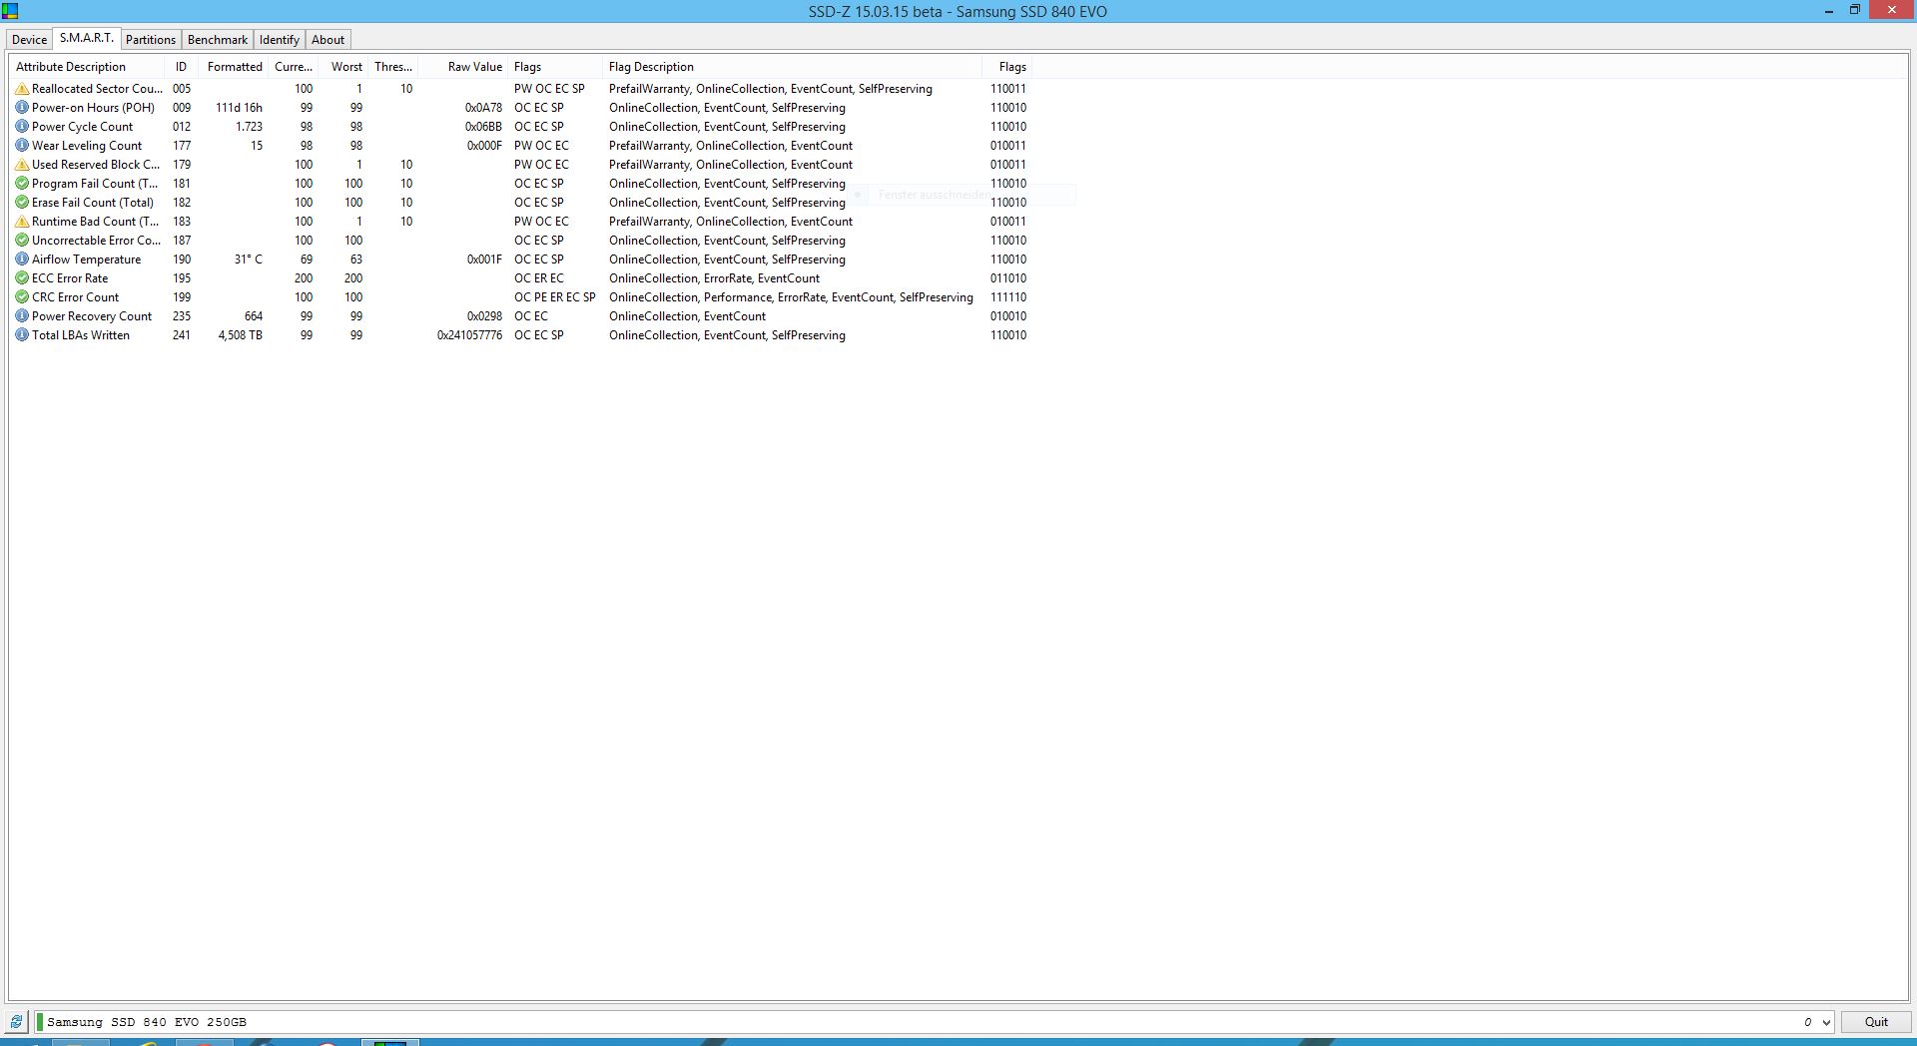Click the SSD-Z app icon in title bar
The image size is (1917, 1046).
point(10,11)
